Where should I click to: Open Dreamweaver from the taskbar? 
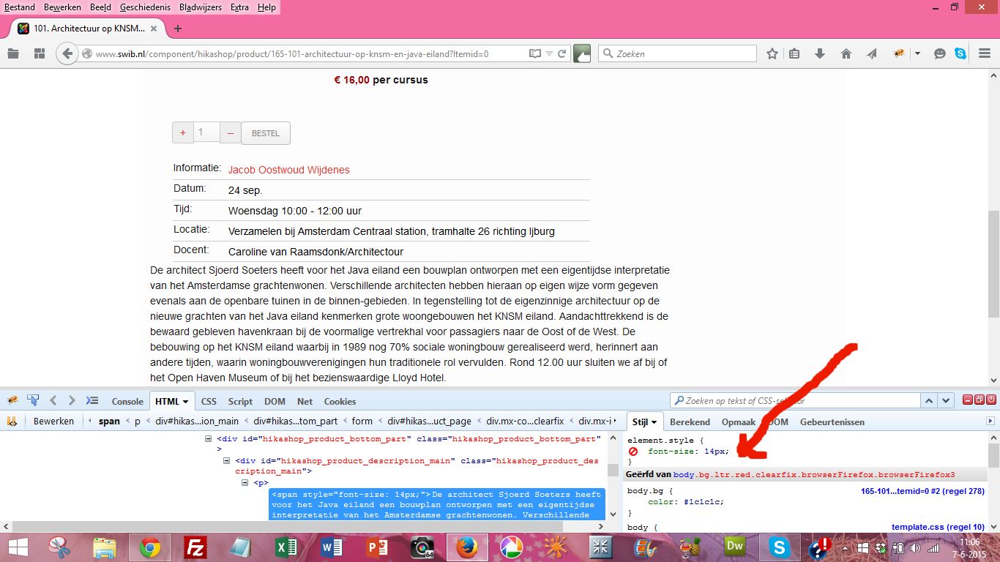tap(734, 547)
